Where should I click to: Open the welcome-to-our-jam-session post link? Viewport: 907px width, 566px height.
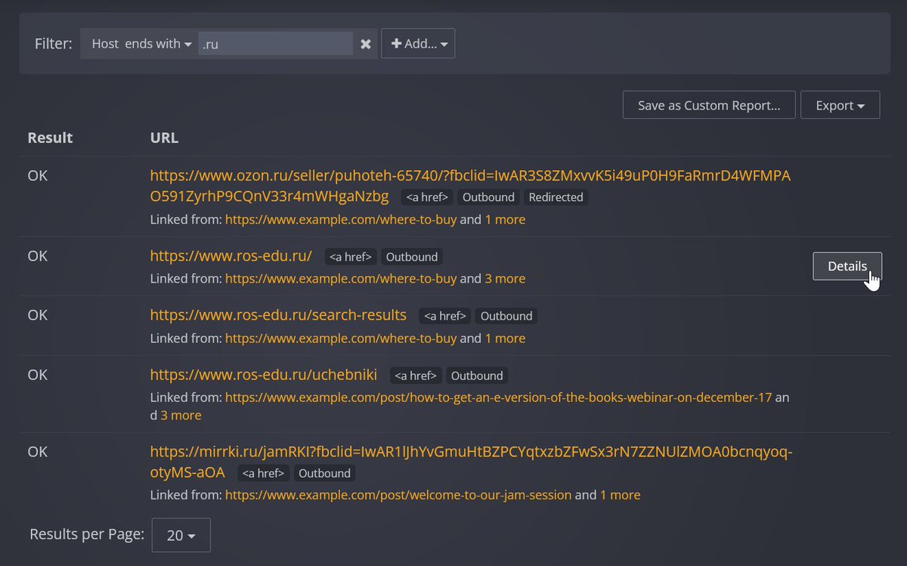398,495
